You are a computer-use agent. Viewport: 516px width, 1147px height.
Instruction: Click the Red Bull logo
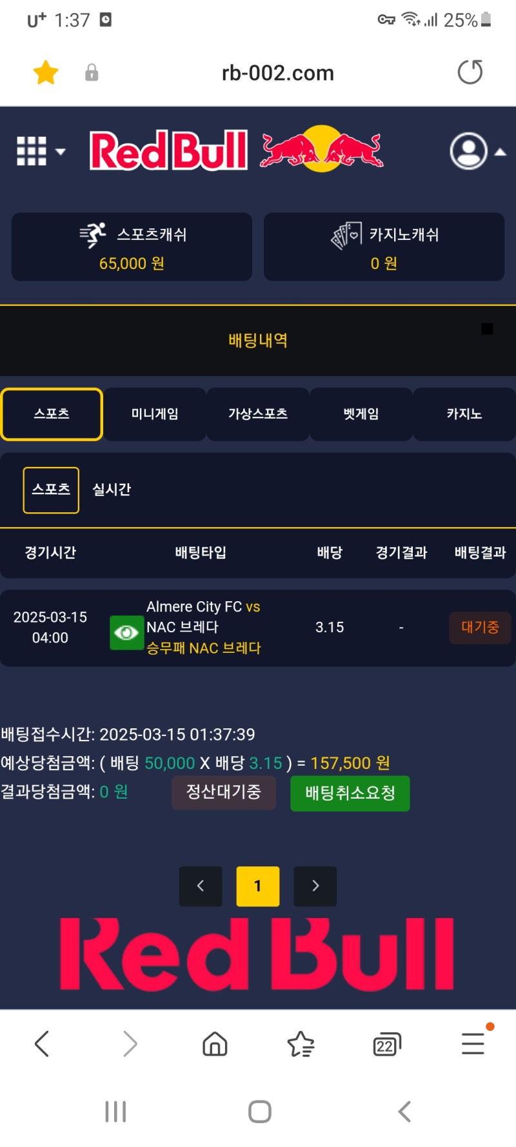pyautogui.click(x=236, y=150)
